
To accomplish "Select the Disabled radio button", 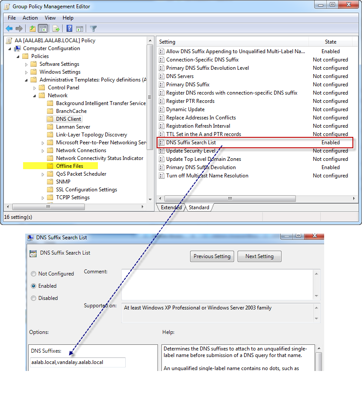I will tap(34, 298).
